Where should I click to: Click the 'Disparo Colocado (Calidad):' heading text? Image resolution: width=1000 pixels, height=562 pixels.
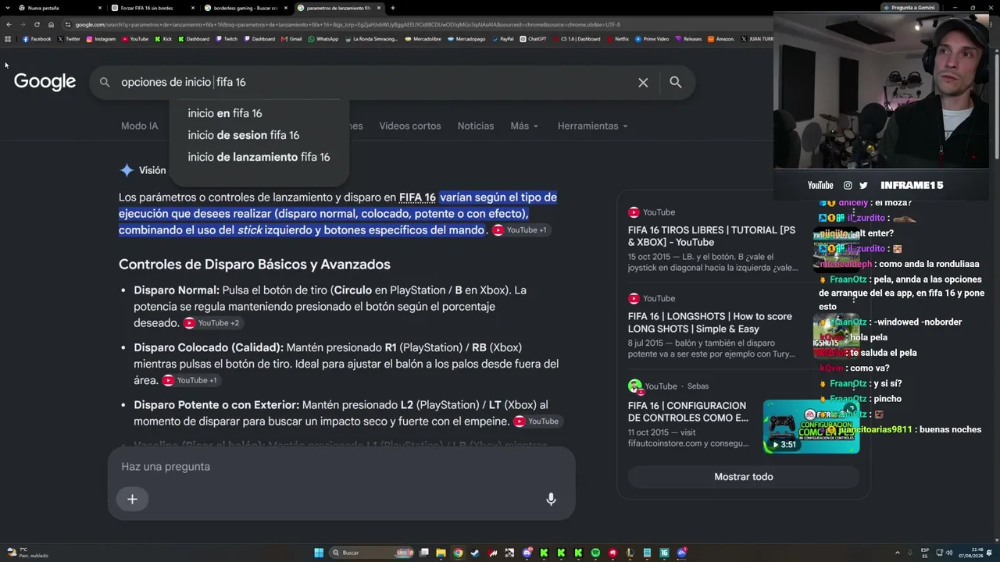tap(209, 347)
